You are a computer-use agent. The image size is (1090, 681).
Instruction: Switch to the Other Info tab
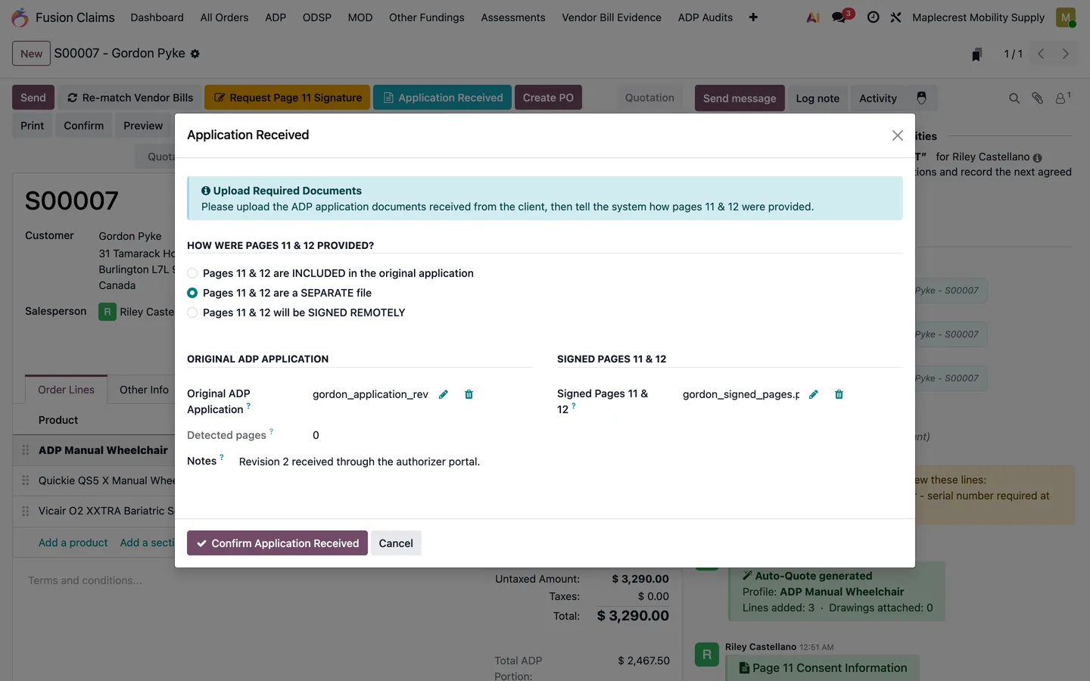[144, 390]
